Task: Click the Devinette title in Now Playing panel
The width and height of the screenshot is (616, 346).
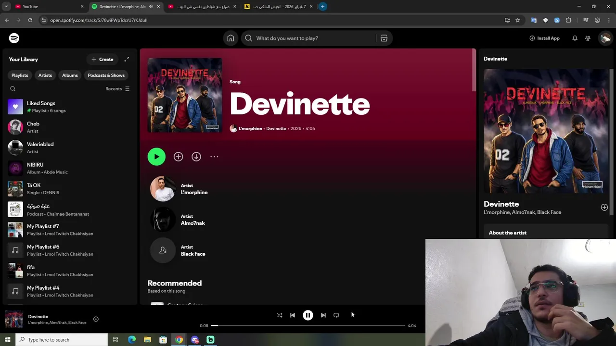Action: [x=501, y=204]
